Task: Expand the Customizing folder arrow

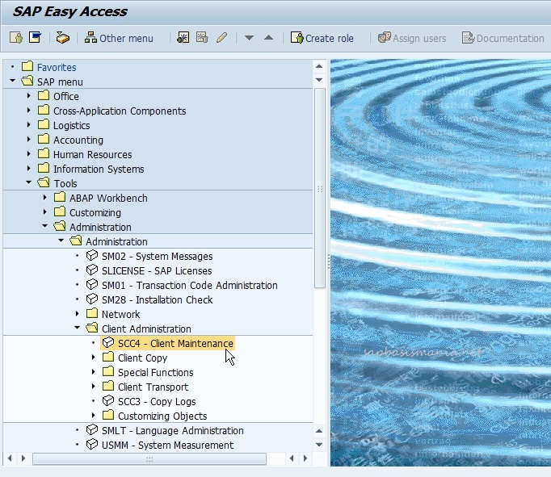Action: click(x=45, y=212)
